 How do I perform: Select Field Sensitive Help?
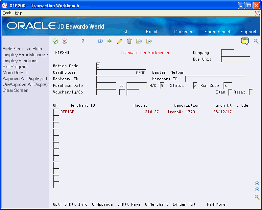[22, 49]
